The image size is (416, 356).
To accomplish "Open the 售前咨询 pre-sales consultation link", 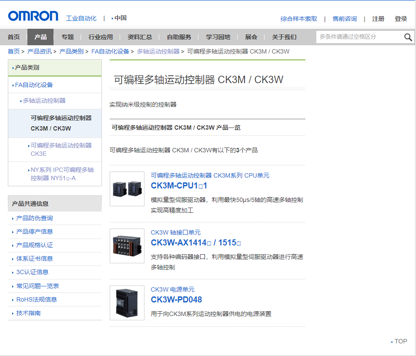I will click(x=345, y=19).
